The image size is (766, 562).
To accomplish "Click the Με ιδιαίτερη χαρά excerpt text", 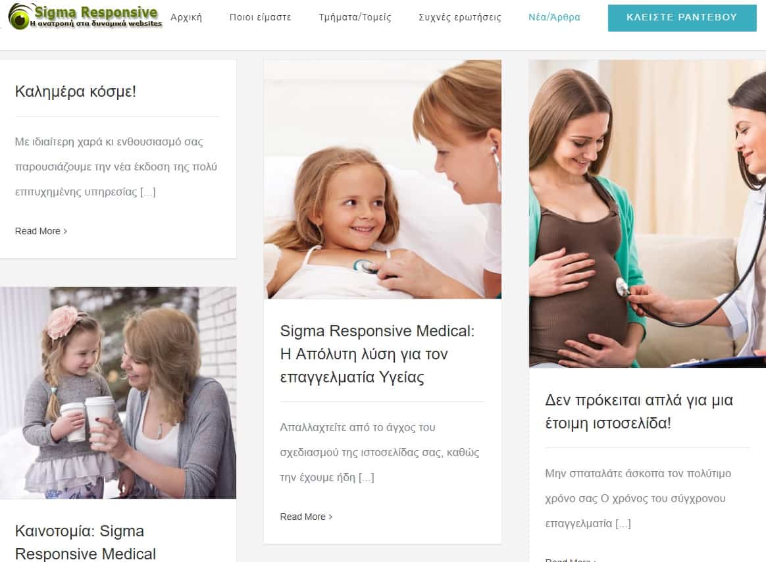I will tap(116, 166).
